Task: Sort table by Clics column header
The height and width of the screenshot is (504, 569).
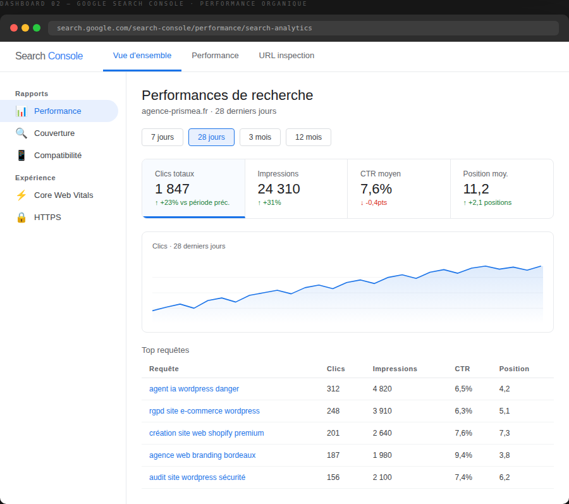Action: [336, 369]
